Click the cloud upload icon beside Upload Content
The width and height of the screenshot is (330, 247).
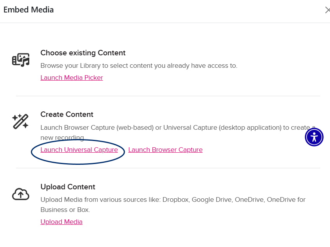(x=20, y=194)
